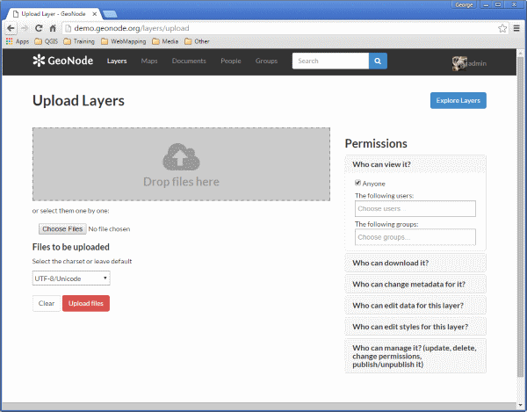The image size is (527, 412).
Task: Open the Documents nav menu
Action: [189, 61]
